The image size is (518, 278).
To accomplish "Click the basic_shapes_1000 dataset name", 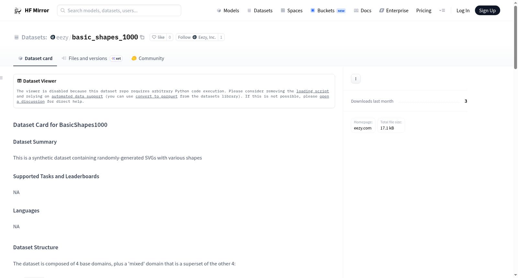I will pyautogui.click(x=105, y=37).
